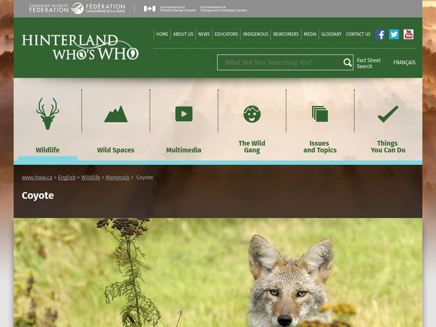The image size is (436, 327).
Task: Open the Twitter social icon
Action: [394, 34]
